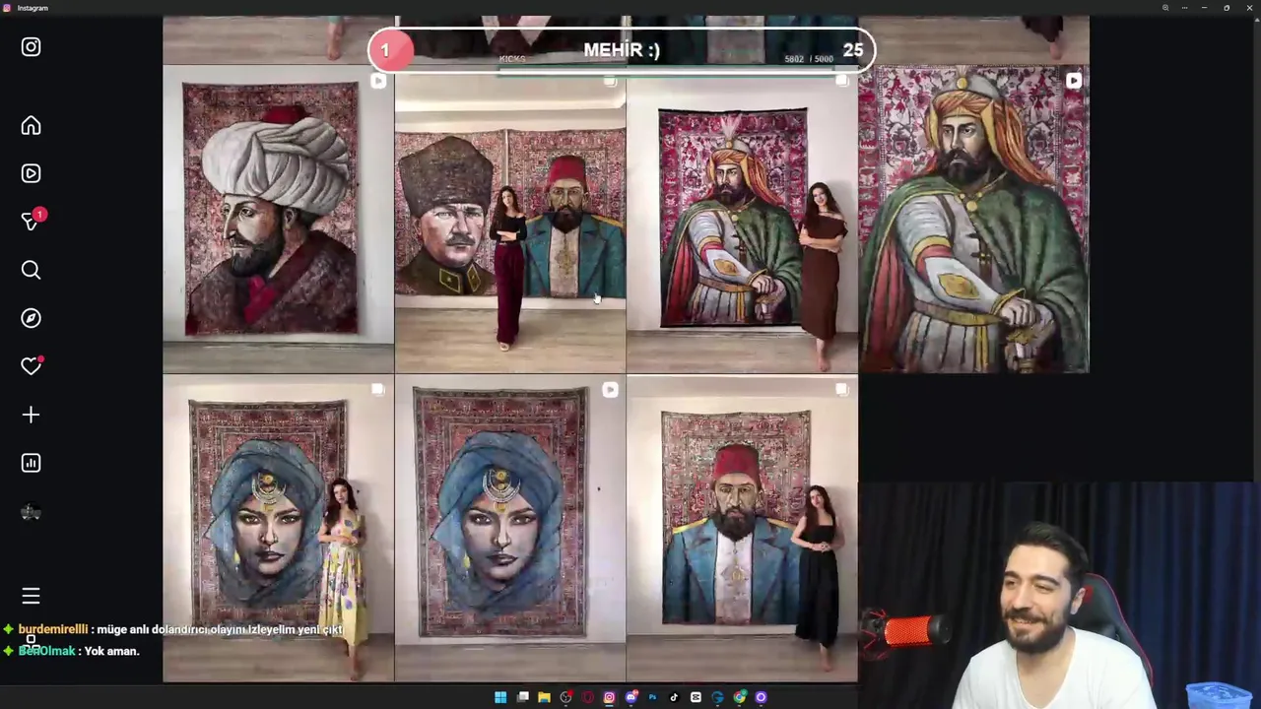Open the Dashboard chart icon in the sidebar
The height and width of the screenshot is (709, 1261).
(31, 463)
